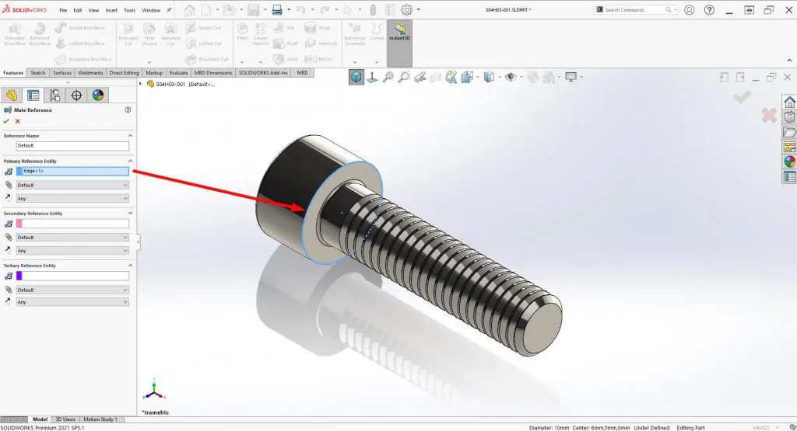The image size is (797, 431).
Task: Open Appearances color sphere in task pane
Action: pyautogui.click(x=789, y=162)
